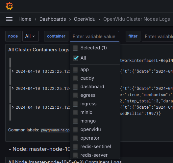Screen dimensions: 173x163
Task: Expand the 13:22:27 log entry chevron
Action: pos(13,107)
